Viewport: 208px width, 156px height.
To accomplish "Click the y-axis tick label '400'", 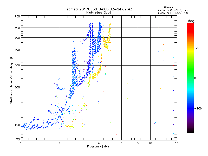I will (x=17, y=50).
